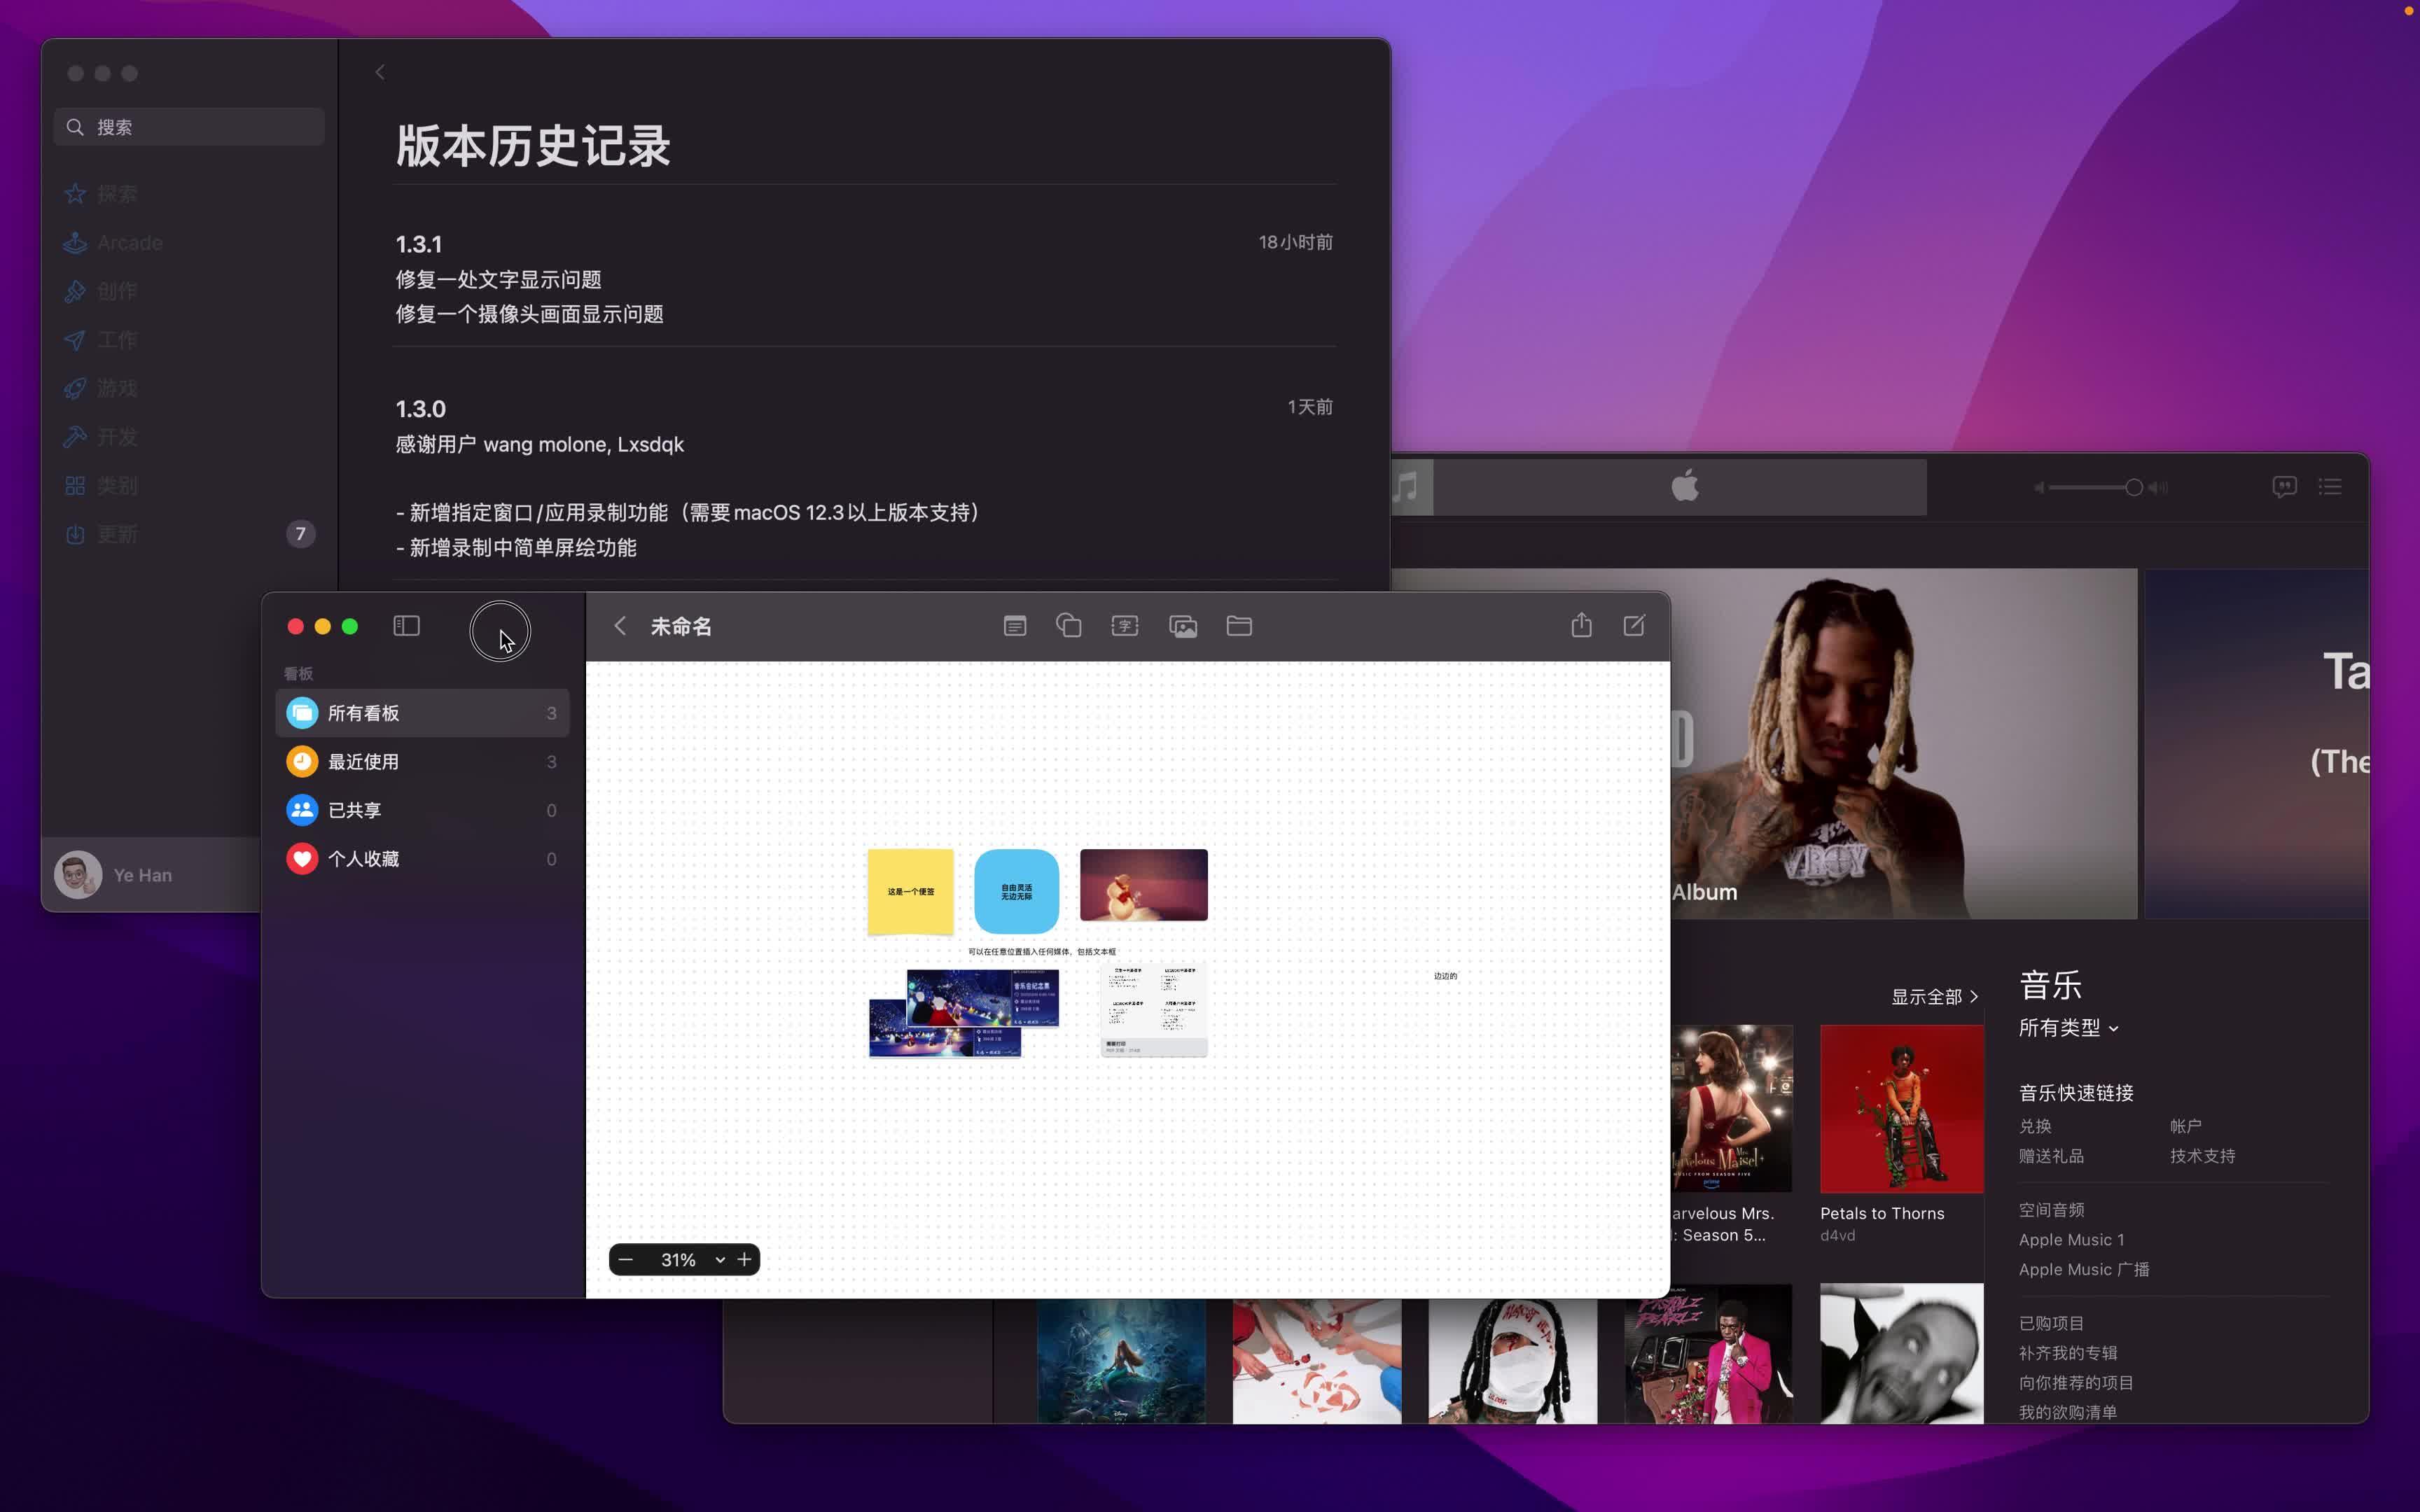
Task: Open Marvelous Mrs. Maisel album cover
Action: coord(1731,1108)
